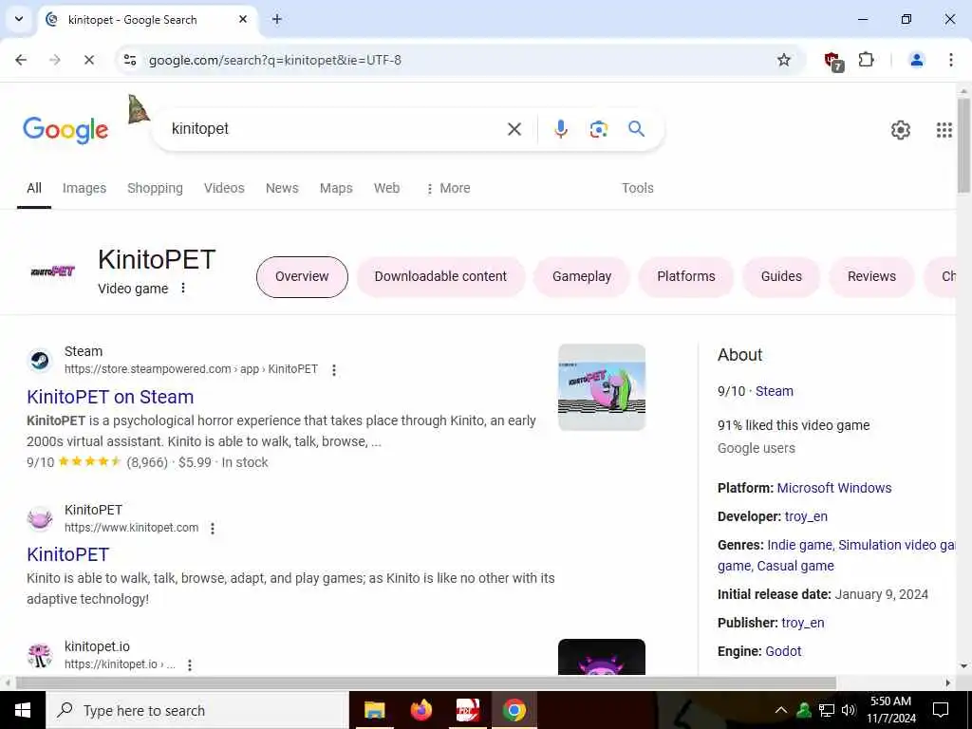Open Google quick settings gear

900,130
